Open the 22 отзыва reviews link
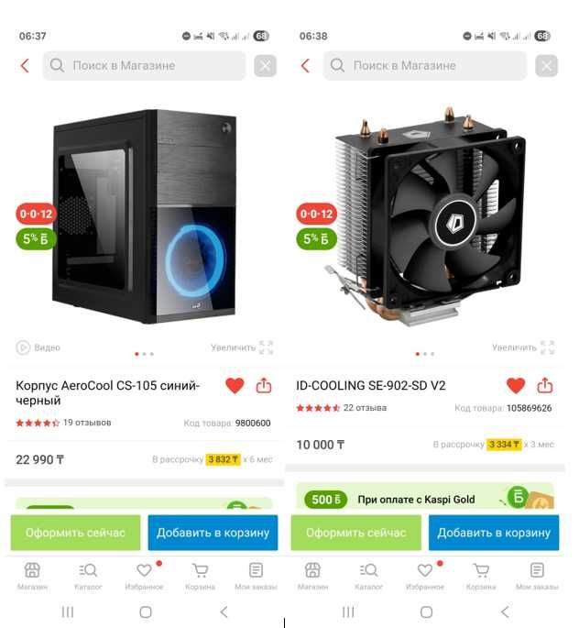Screen dimensions: 579x628 tap(365, 408)
